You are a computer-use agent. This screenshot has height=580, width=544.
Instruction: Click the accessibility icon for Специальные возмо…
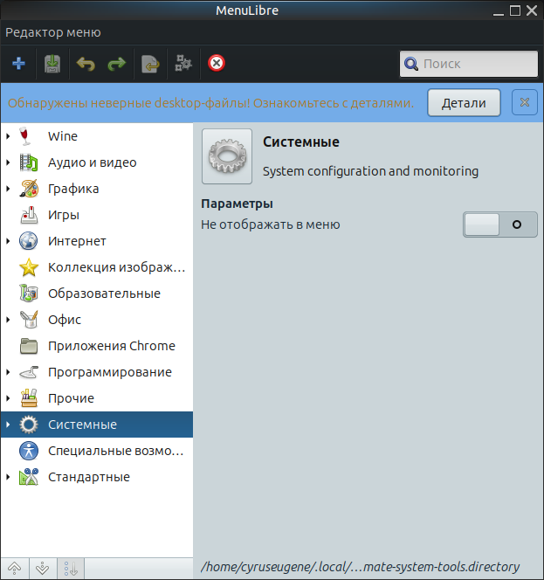click(x=29, y=451)
